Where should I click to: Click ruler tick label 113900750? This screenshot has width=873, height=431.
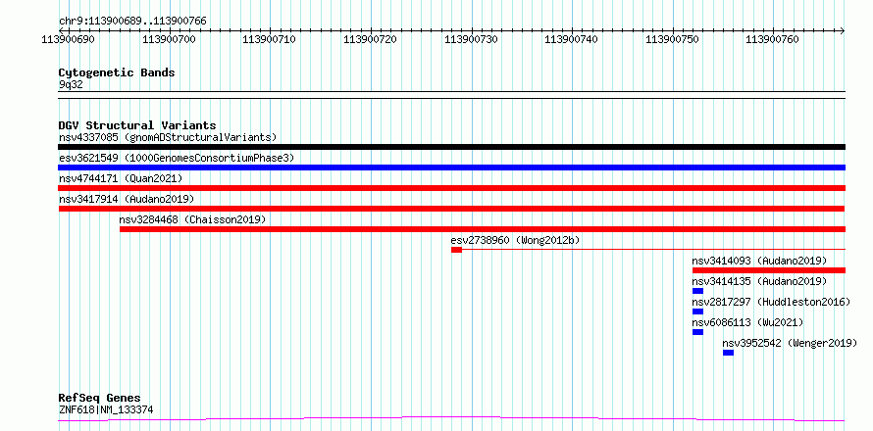(672, 39)
